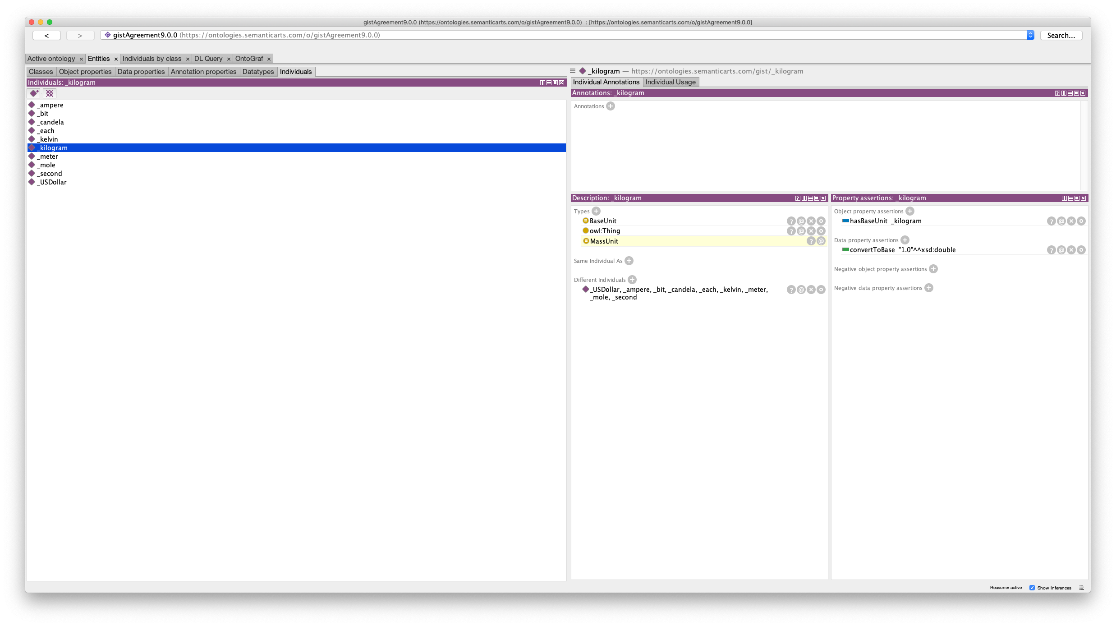Delete the hasBaseUnit _kilogram assertion

1071,221
